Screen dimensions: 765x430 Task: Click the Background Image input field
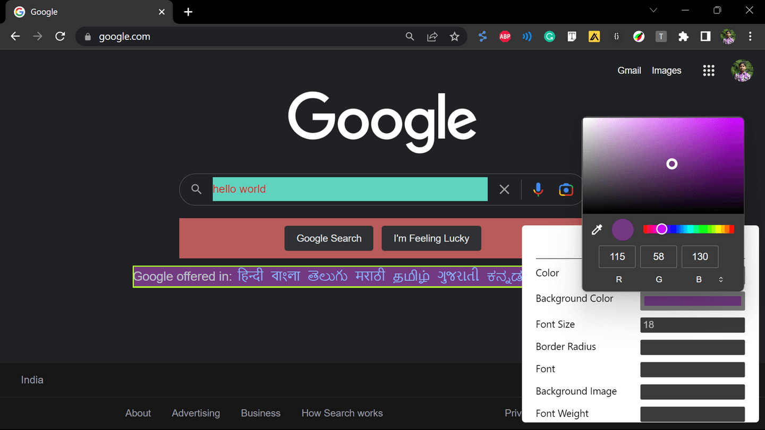(x=693, y=392)
